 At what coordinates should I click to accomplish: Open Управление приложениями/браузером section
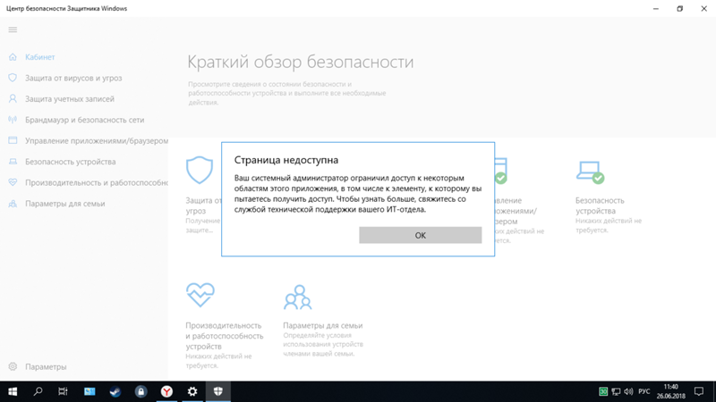97,141
